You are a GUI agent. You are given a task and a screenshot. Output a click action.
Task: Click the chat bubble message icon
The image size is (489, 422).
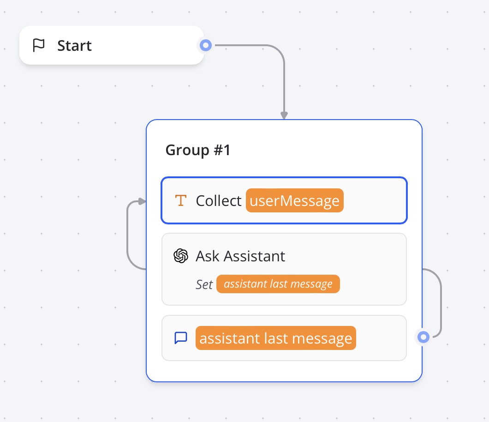click(180, 338)
